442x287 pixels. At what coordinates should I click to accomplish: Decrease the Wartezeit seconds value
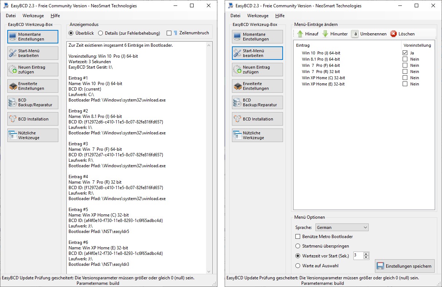367,257
